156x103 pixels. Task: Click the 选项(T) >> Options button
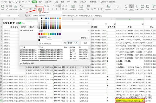84,38
